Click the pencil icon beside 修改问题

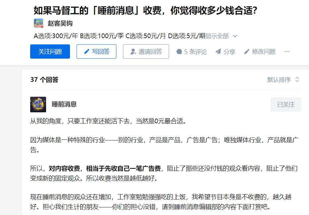[247, 52]
